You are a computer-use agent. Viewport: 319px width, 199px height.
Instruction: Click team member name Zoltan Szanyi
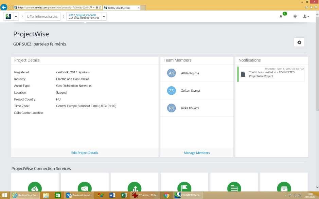click(x=191, y=91)
